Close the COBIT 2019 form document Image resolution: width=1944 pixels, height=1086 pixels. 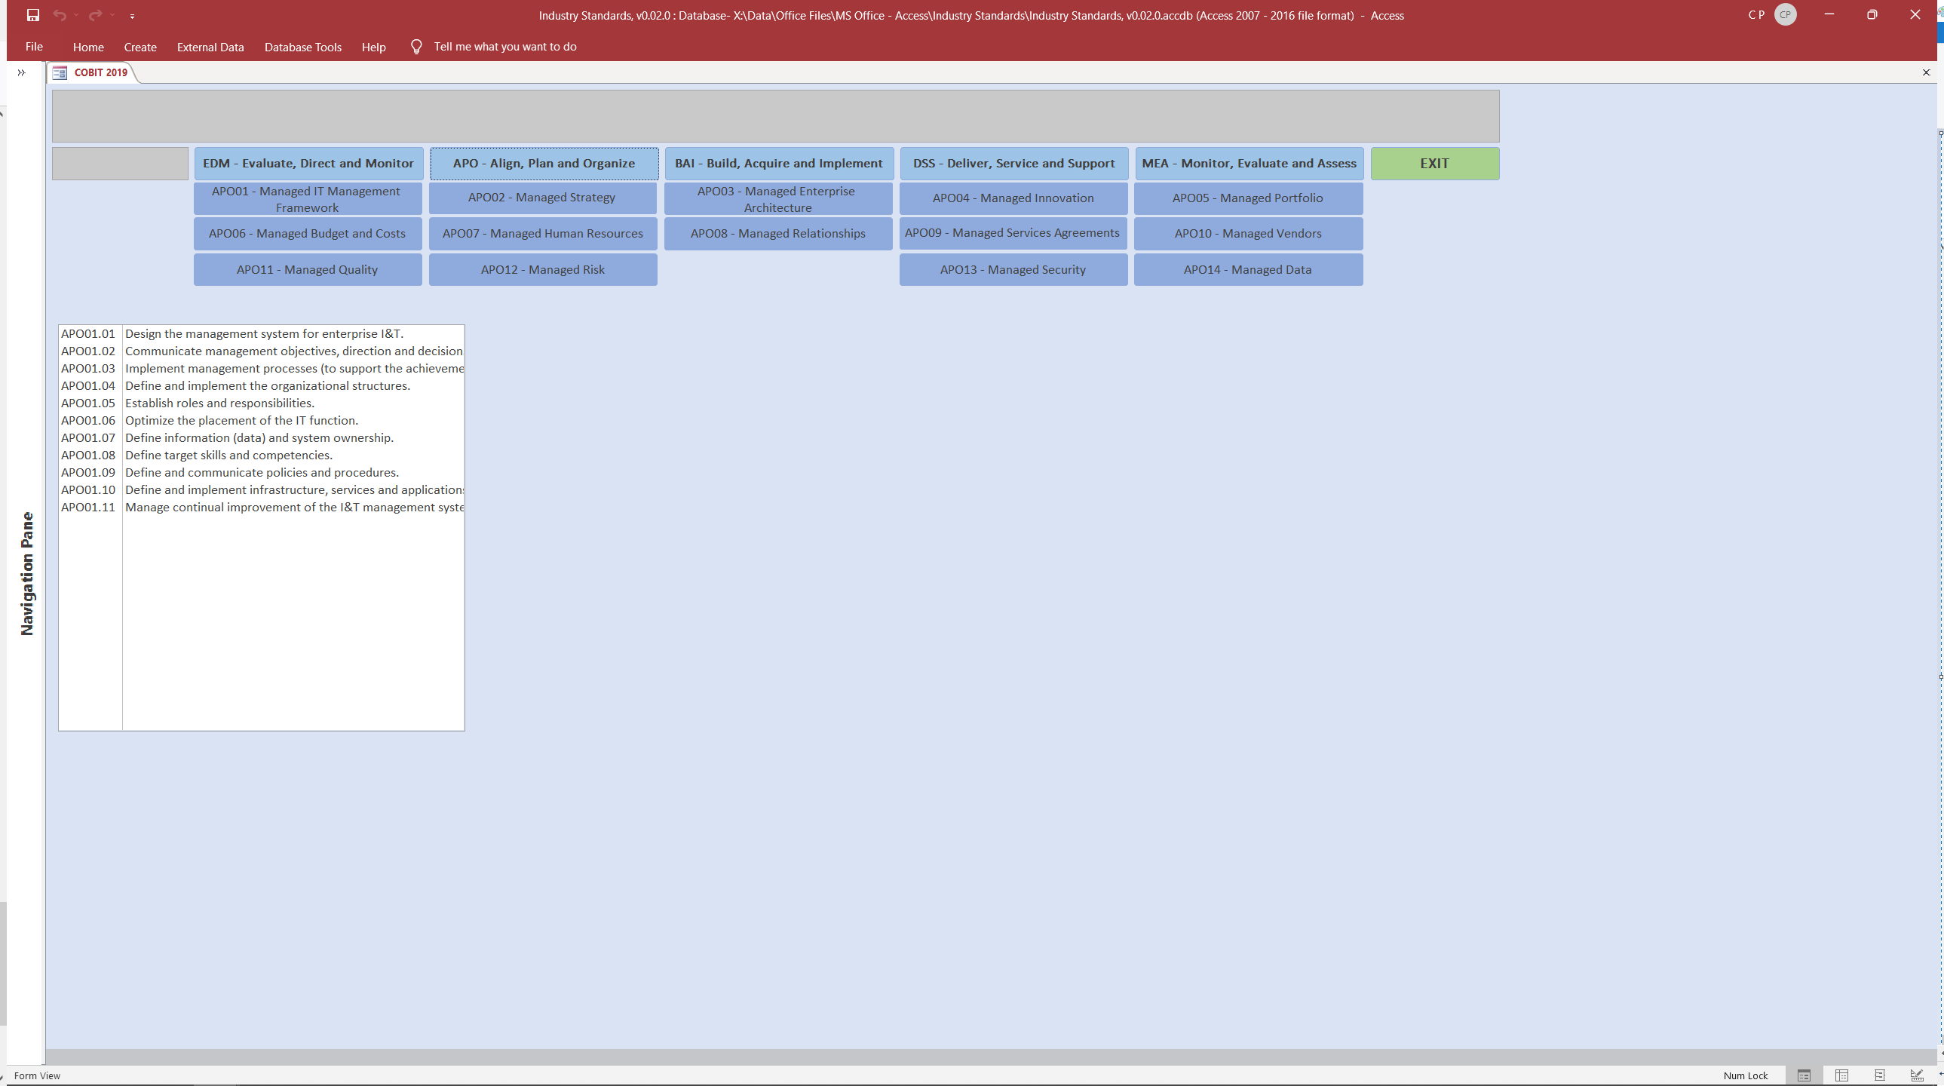pos(1926,72)
